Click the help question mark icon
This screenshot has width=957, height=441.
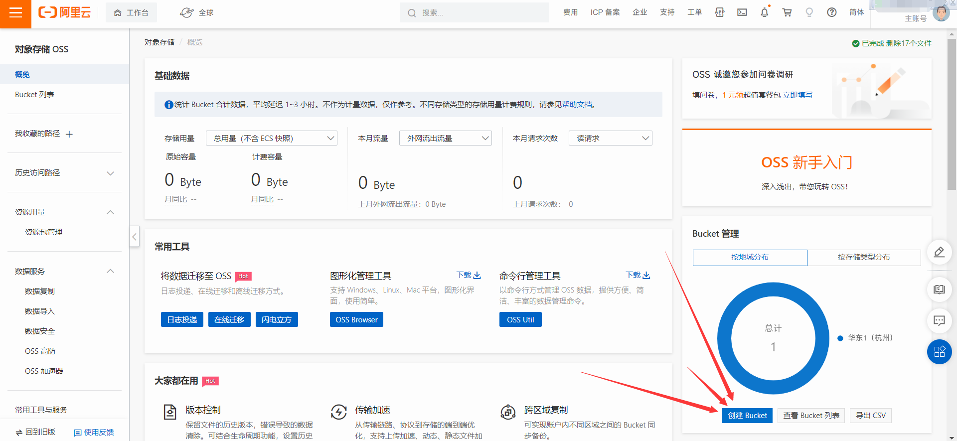pyautogui.click(x=831, y=12)
